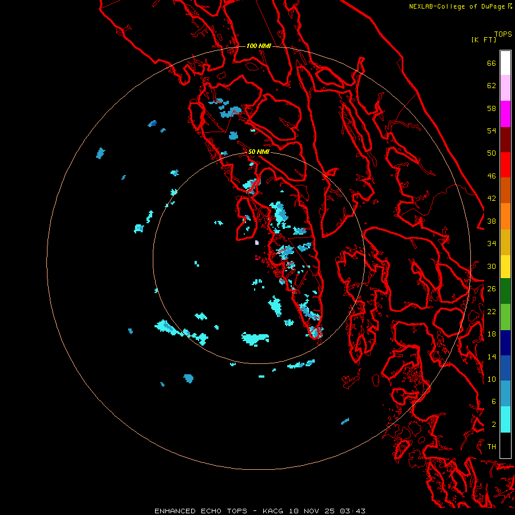
Task: Click the "50" scale value on the legend
Action: point(492,153)
